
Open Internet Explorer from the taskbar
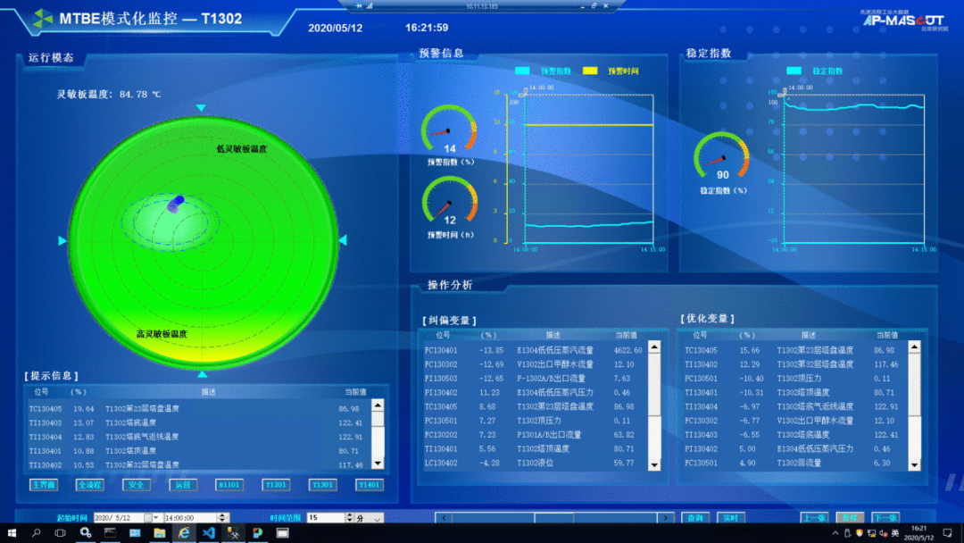(x=184, y=533)
